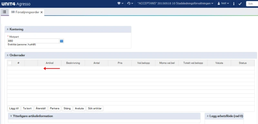Open the ACCEPTANS client dropdown

click(x=175, y=4)
